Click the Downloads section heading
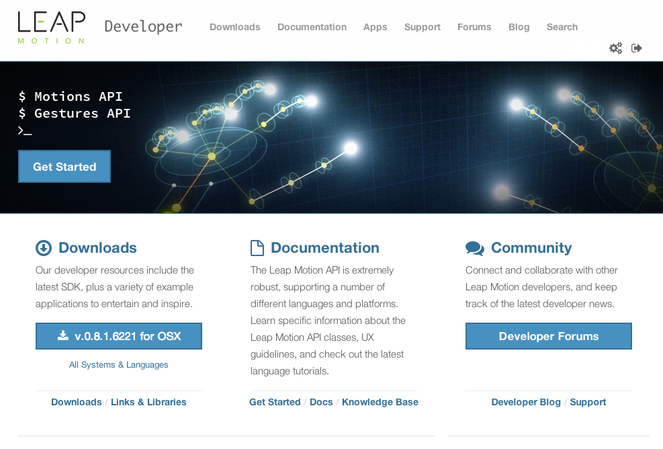 click(97, 248)
